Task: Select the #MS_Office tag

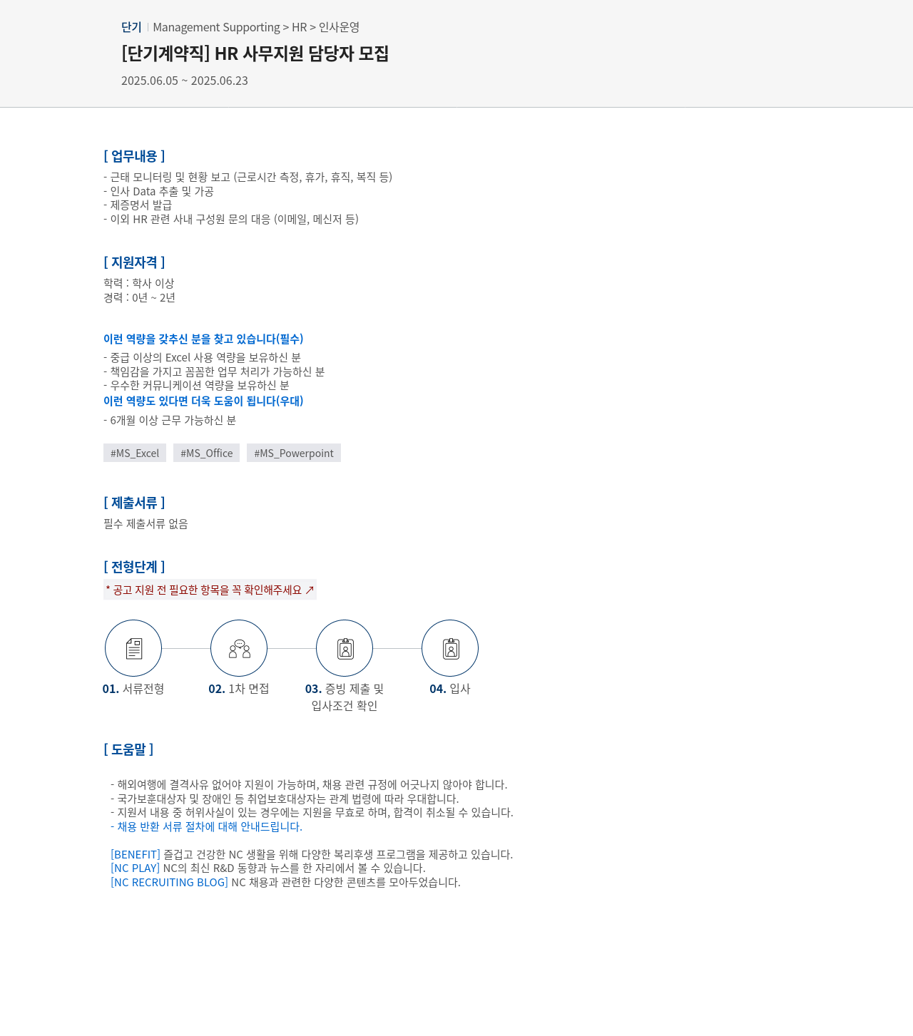Action: tap(207, 453)
